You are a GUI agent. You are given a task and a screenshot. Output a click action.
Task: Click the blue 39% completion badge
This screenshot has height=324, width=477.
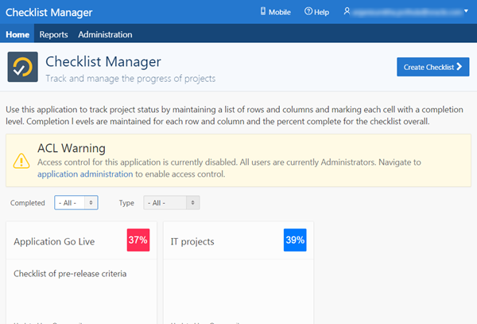click(x=295, y=240)
